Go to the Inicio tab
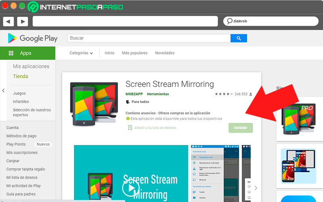Viewport: 323px width, 202px height. 109,53
